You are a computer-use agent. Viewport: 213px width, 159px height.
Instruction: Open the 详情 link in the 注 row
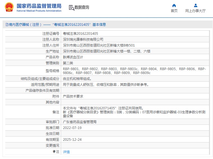click(66, 152)
